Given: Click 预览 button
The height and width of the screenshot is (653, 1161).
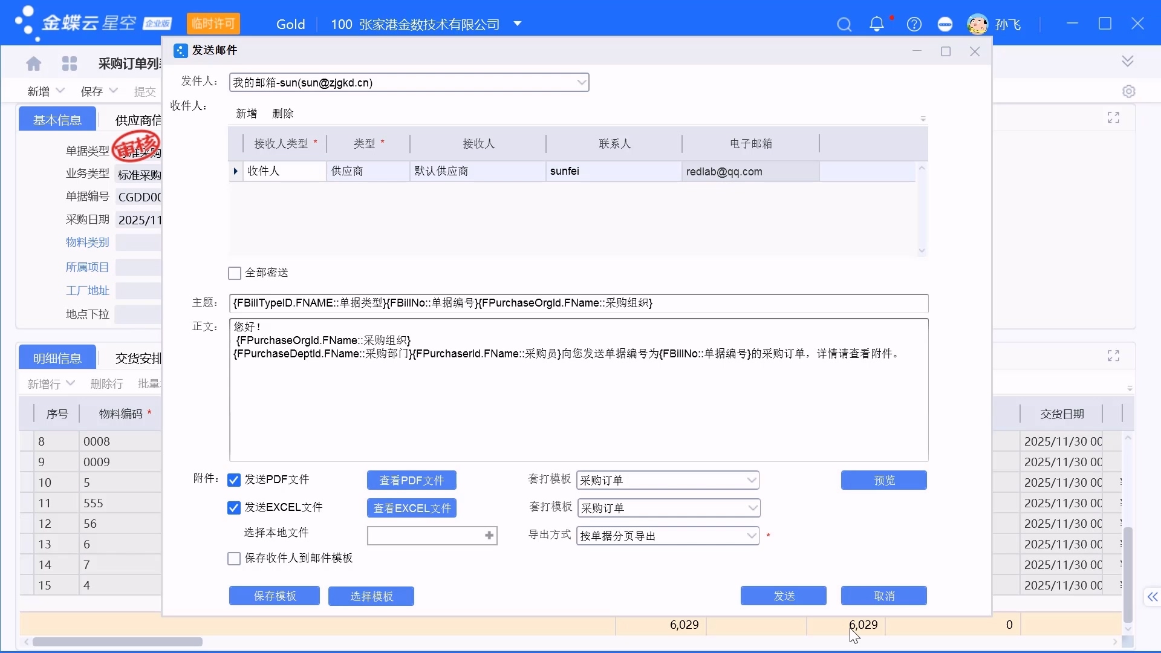Looking at the screenshot, I should tap(884, 480).
